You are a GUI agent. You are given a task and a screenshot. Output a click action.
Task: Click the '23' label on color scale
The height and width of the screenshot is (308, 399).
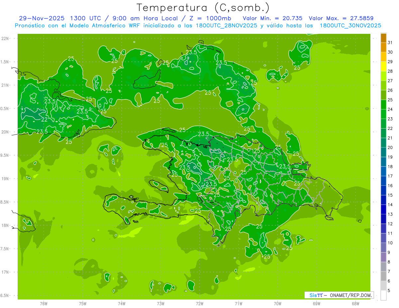click(390, 119)
